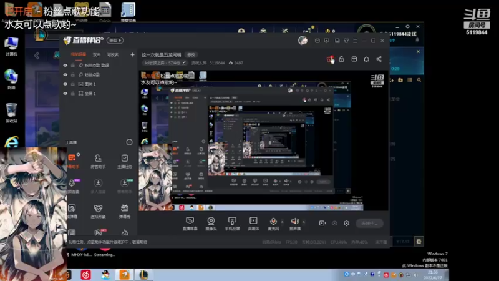Edit the lol云顶之弈 category selector
The width and height of the screenshot is (499, 281).
tap(165, 63)
